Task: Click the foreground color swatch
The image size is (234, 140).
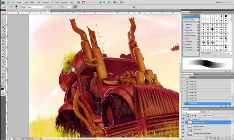Action: [2, 89]
